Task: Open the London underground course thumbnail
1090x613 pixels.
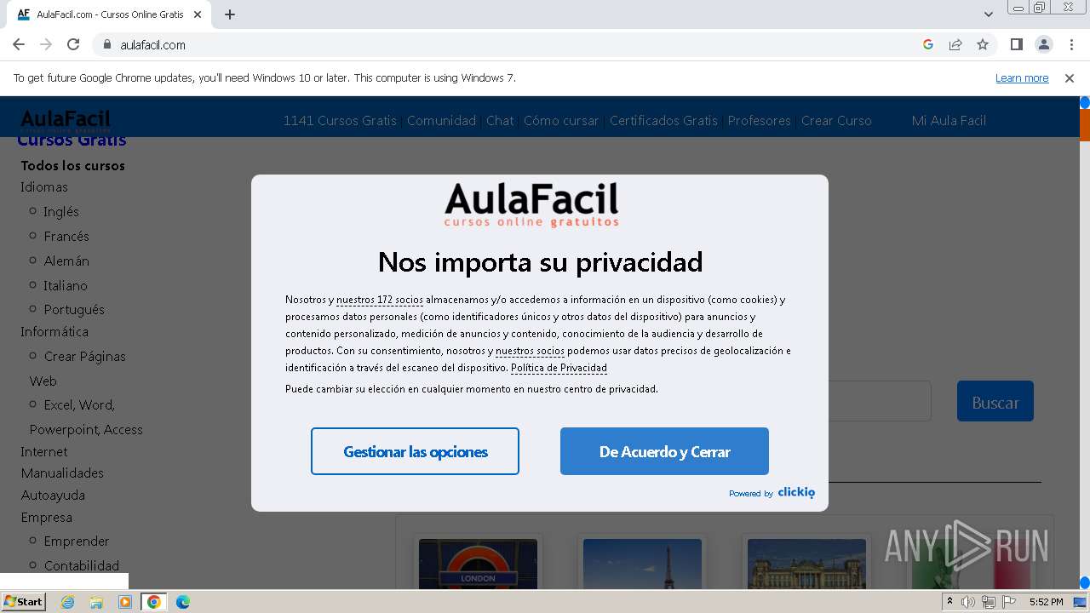Action: click(x=478, y=564)
